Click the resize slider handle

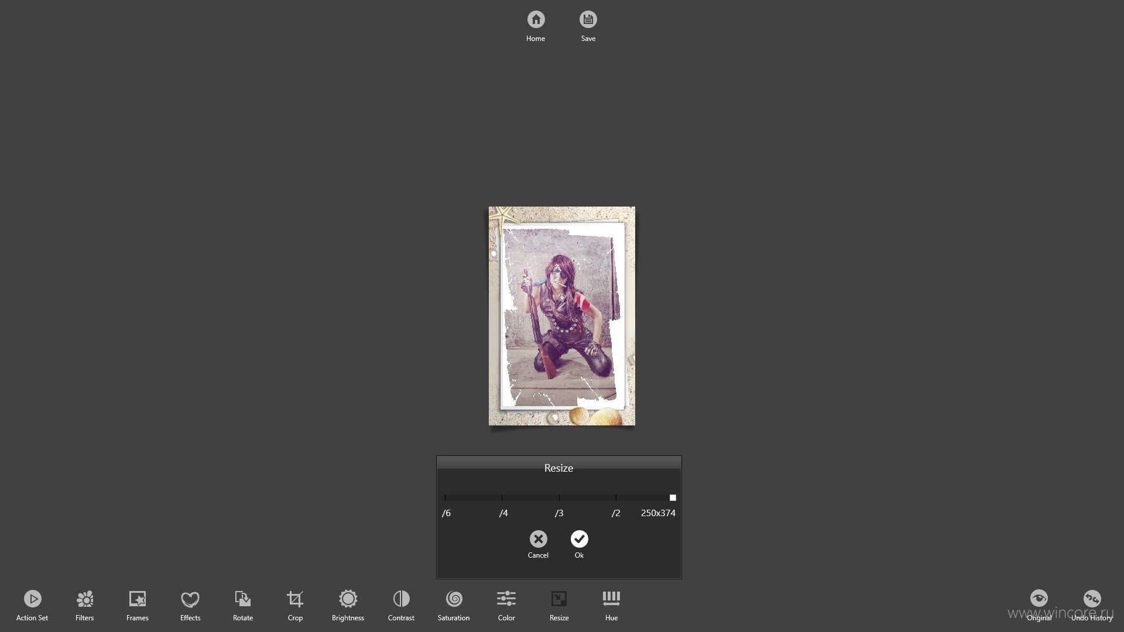pos(673,497)
